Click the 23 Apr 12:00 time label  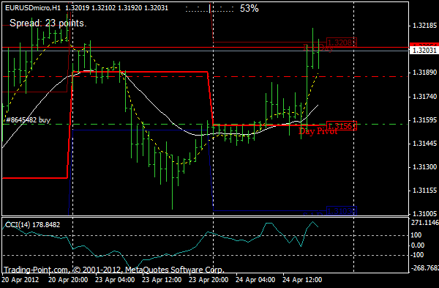[162, 280]
